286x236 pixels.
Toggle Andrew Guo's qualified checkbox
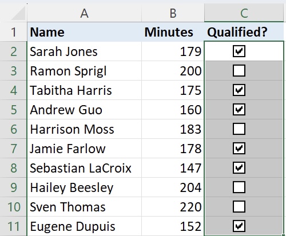pos(239,110)
